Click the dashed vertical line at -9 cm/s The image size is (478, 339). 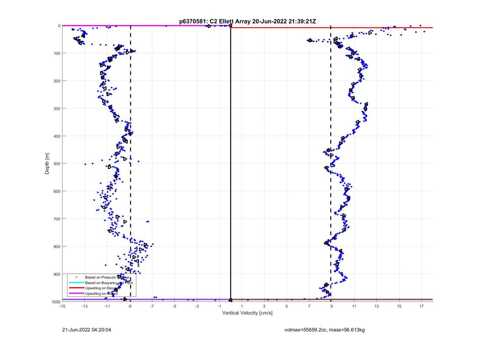coord(130,163)
